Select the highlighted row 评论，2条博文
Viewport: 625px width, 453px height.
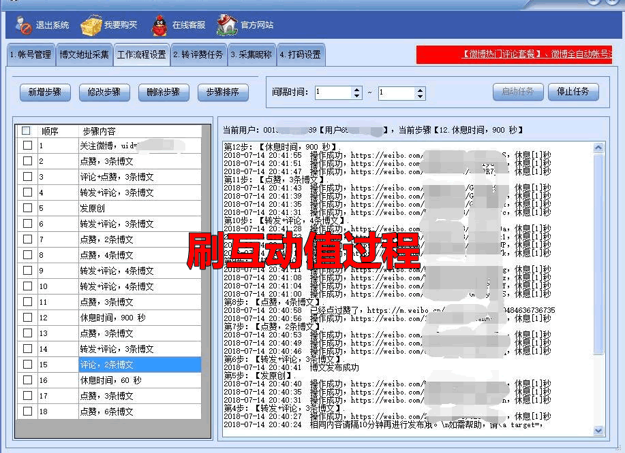109,365
